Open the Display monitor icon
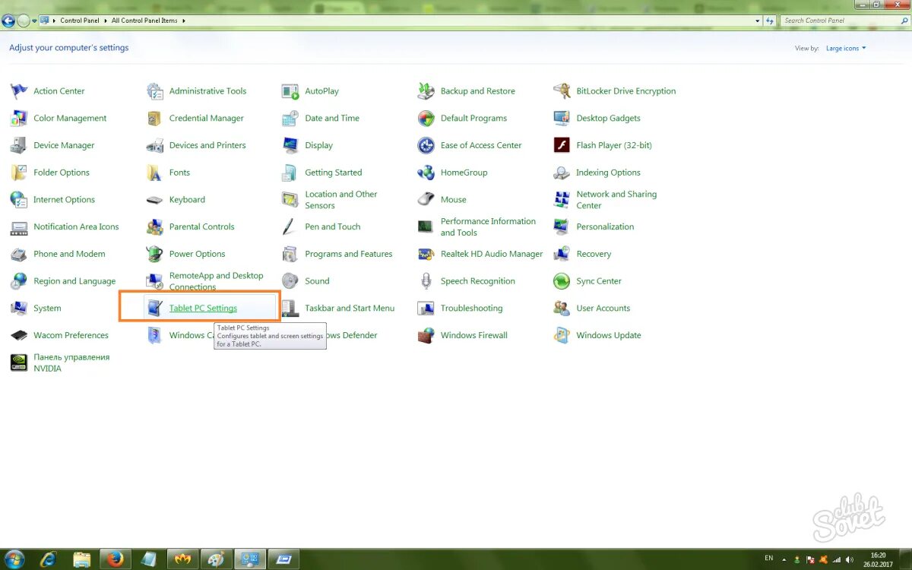Screen dimensions: 912x570 [x=290, y=145]
